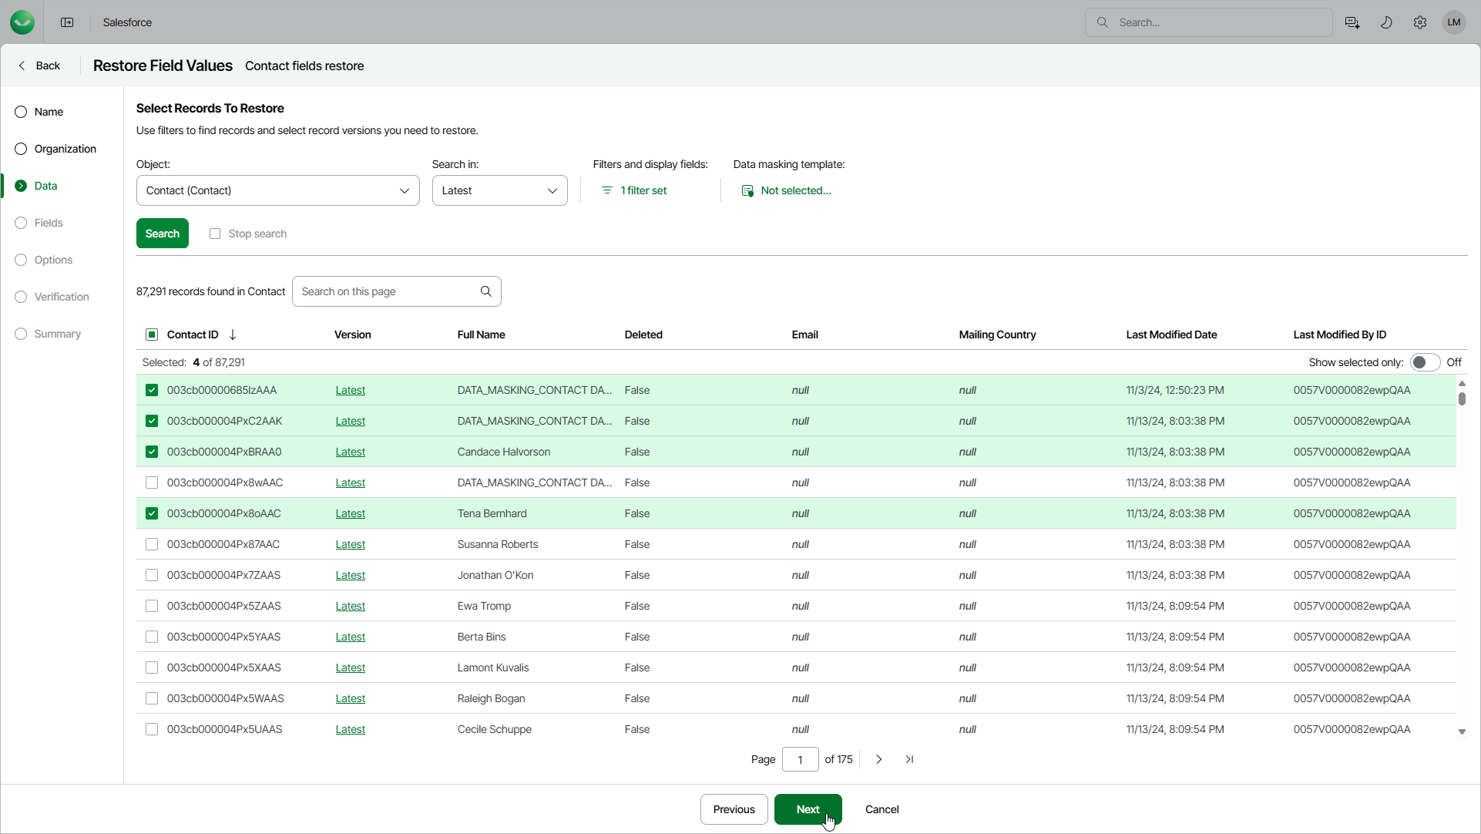Toggle Show selected only switch
Image resolution: width=1481 pixels, height=834 pixels.
click(1425, 362)
